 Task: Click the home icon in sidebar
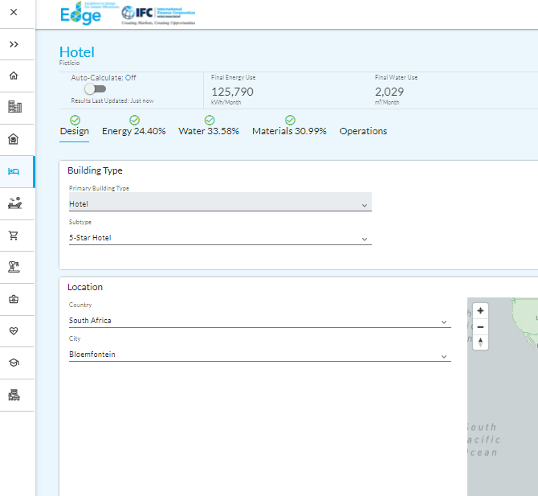14,76
